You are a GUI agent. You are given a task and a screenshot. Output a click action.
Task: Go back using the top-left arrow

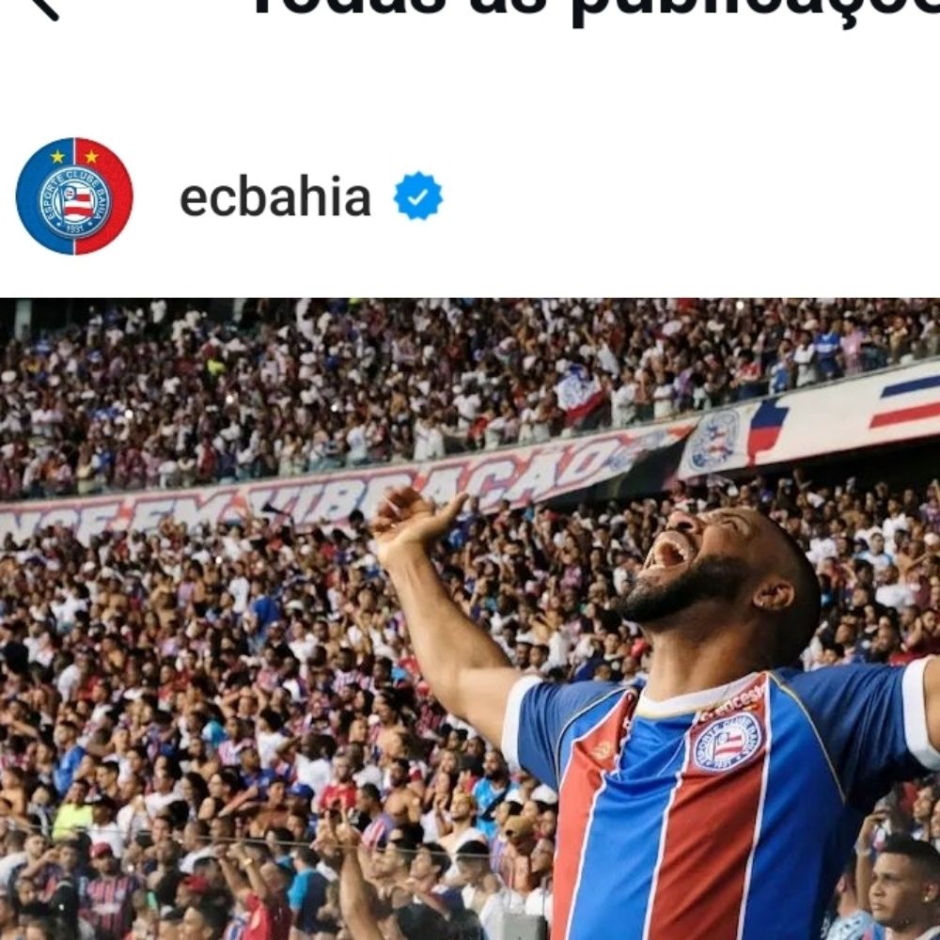[x=43, y=6]
